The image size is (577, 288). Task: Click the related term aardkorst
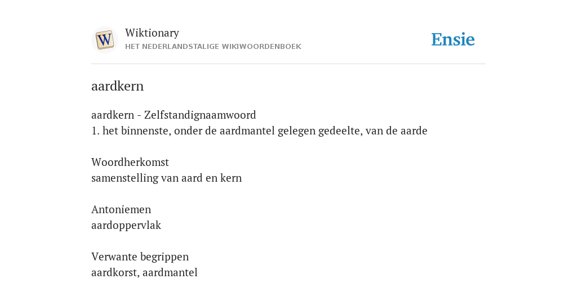click(115, 272)
